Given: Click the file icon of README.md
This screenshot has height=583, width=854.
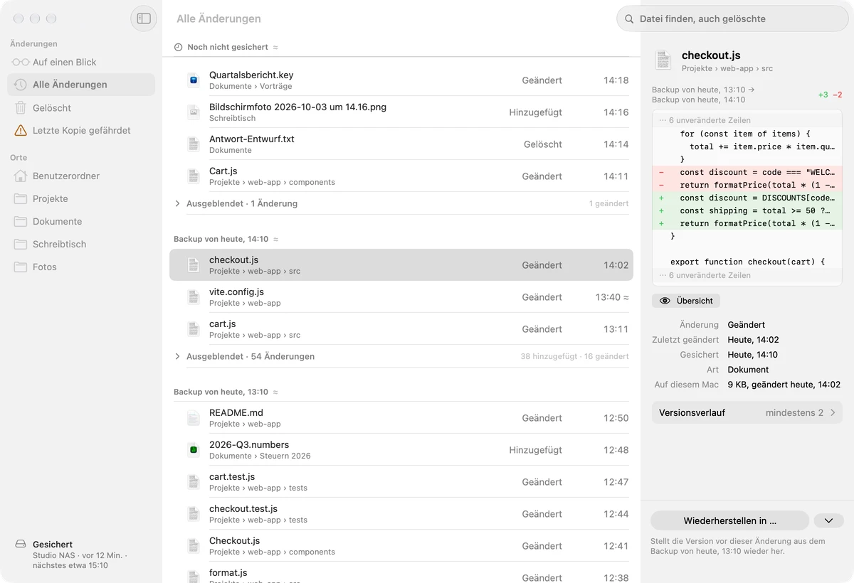Looking at the screenshot, I should [x=193, y=418].
